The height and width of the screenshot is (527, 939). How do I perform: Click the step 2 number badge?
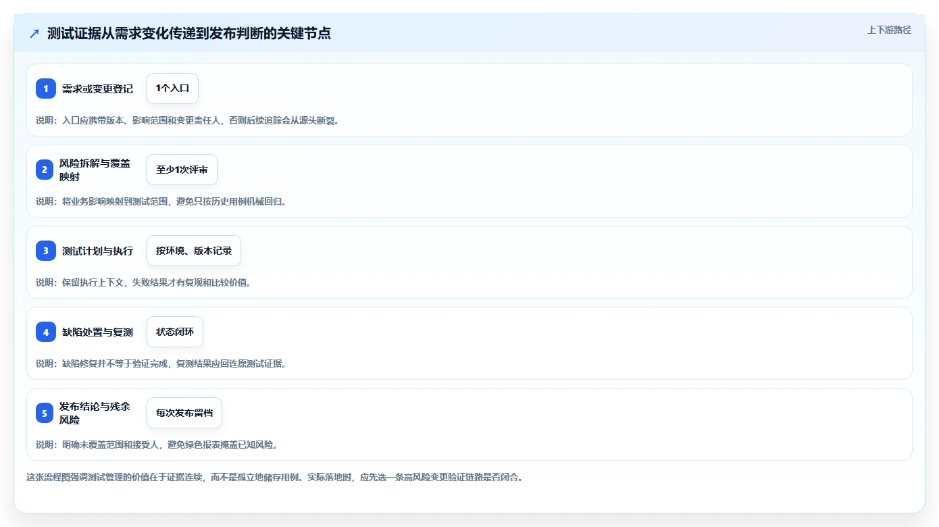click(45, 170)
